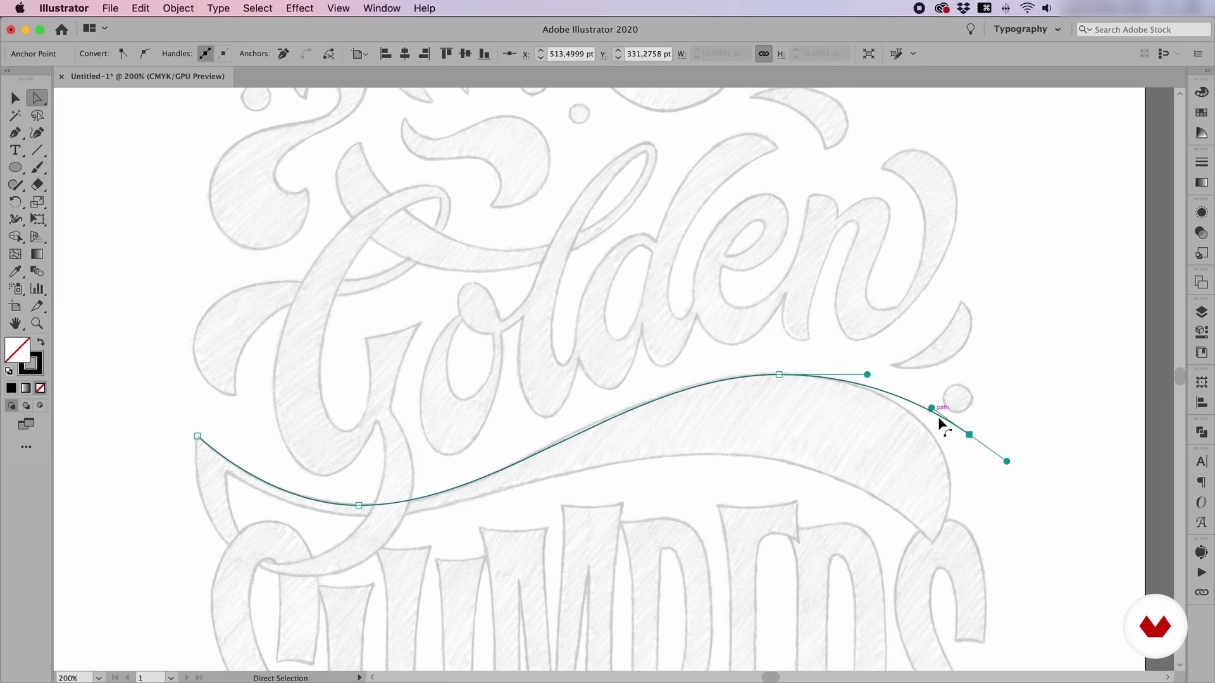Select the Direct Selection tool
The image size is (1215, 683).
[37, 98]
